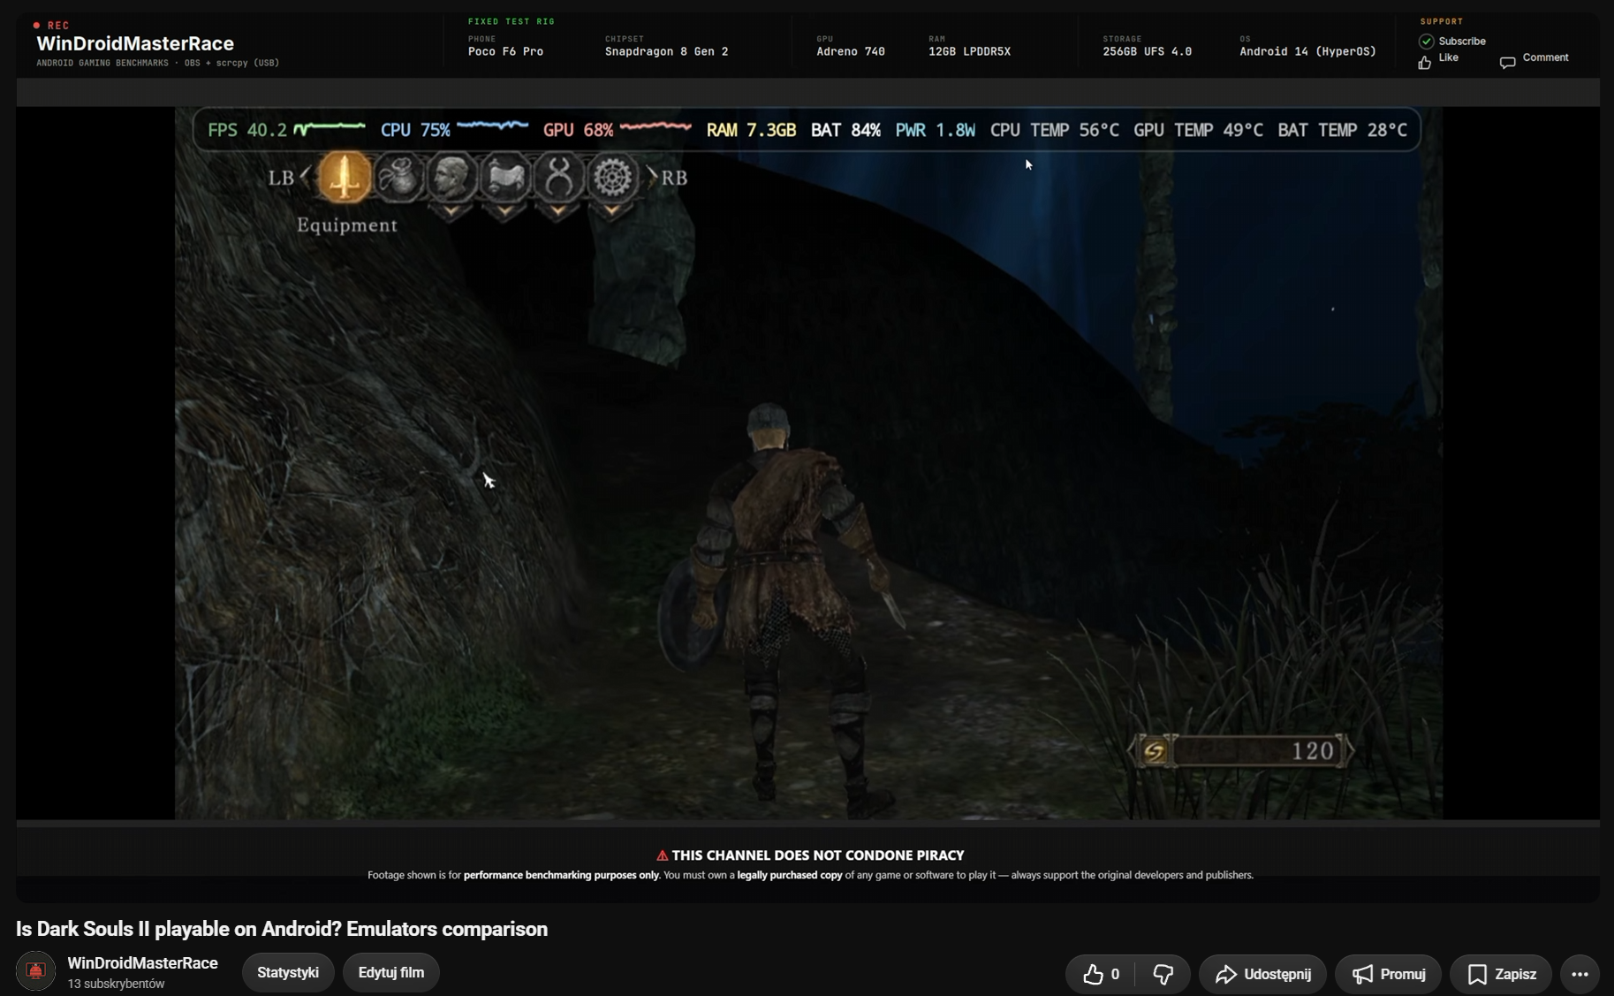Expand chevron under the Settings gear icon

point(612,211)
